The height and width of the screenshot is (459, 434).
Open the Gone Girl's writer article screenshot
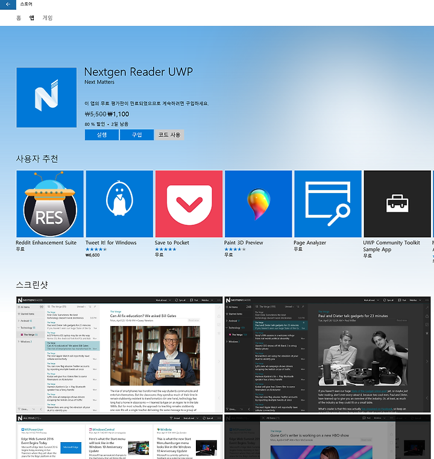pos(327,437)
